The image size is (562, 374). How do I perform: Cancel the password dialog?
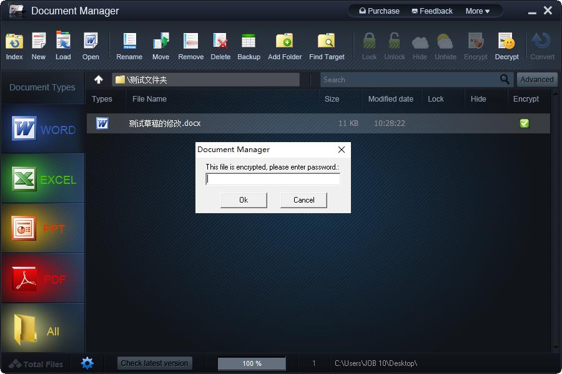(x=303, y=200)
